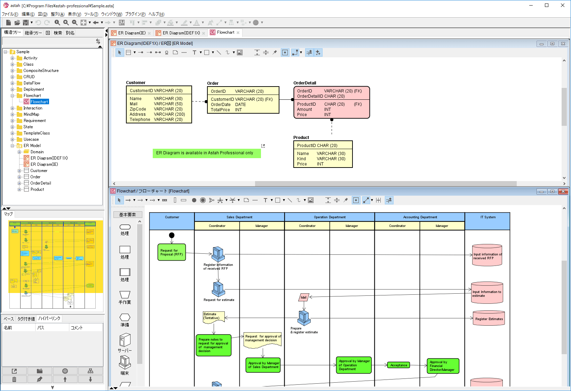Screen dimensions: 571x391
Task: Click the Save icon in main toolbar
Action: tap(25, 23)
